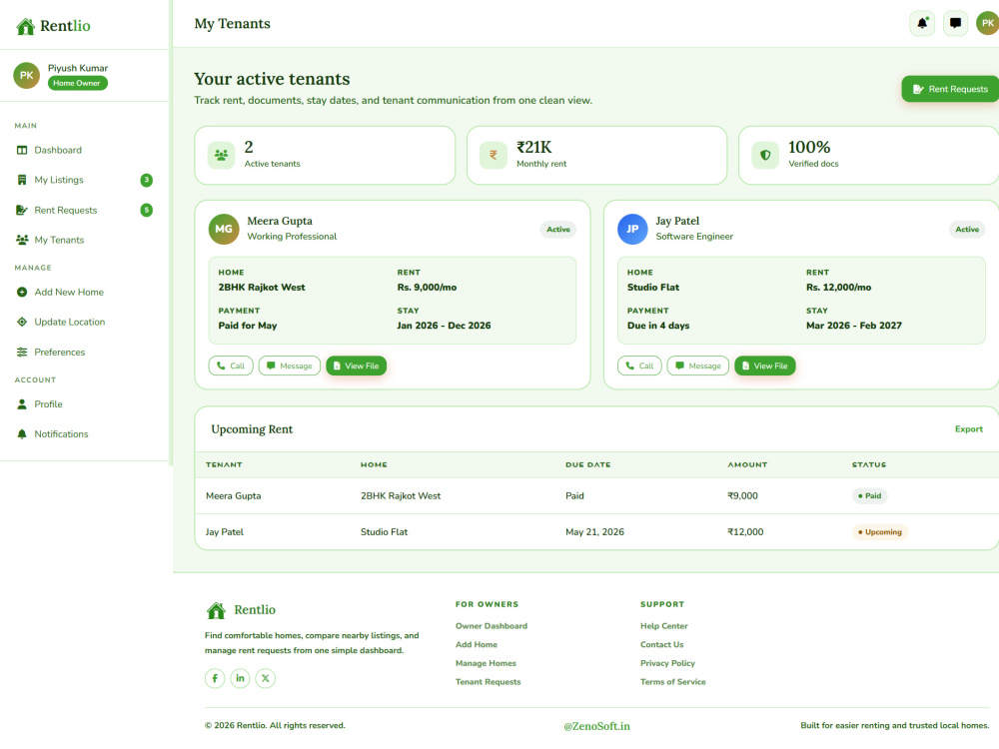Click the Rent Requests badge showing 5
Screen dimensions: 999x749
click(x=147, y=210)
